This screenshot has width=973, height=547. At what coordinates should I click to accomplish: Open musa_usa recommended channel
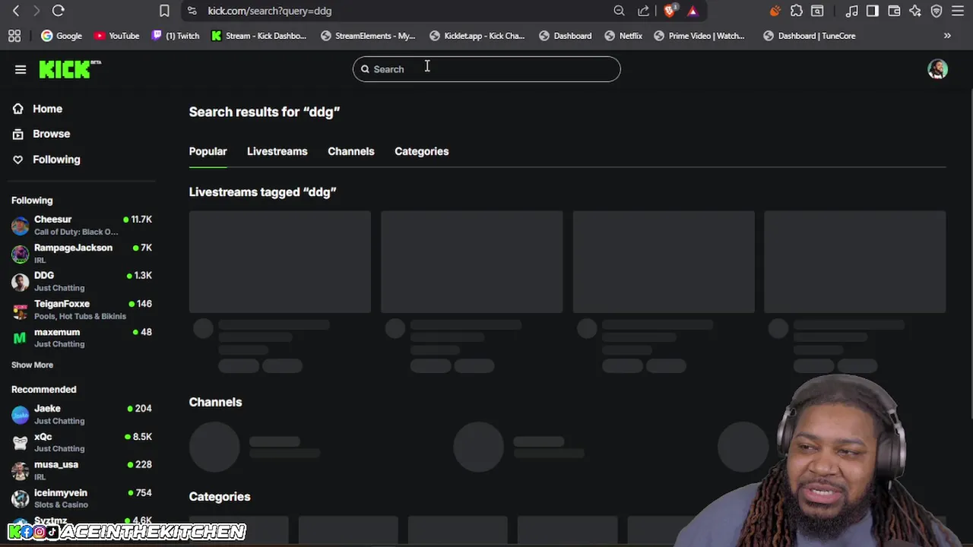(x=81, y=470)
